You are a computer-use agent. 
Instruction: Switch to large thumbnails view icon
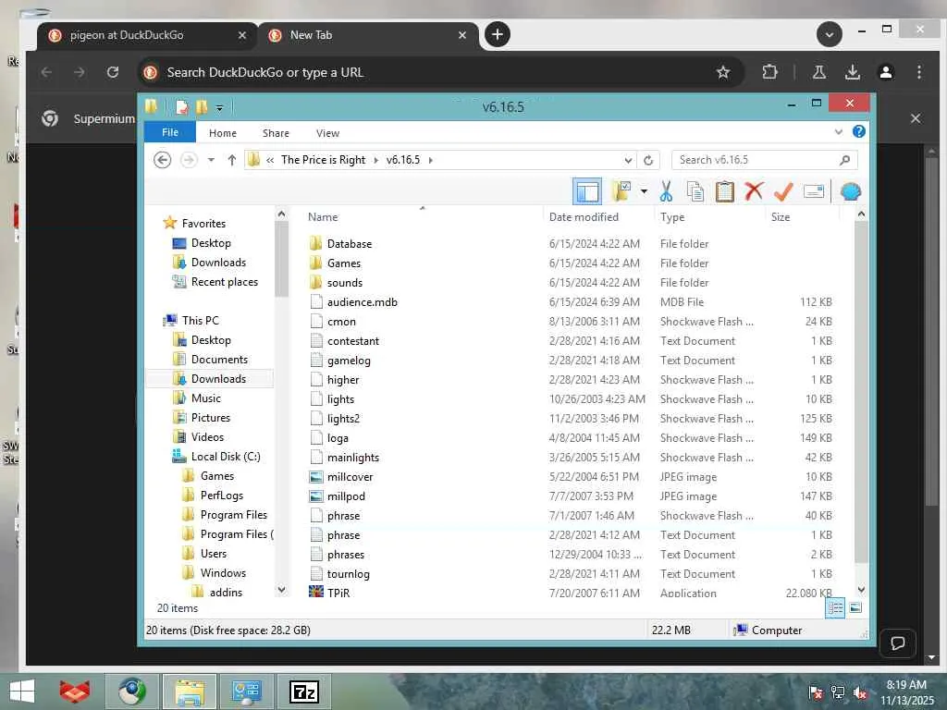click(855, 608)
